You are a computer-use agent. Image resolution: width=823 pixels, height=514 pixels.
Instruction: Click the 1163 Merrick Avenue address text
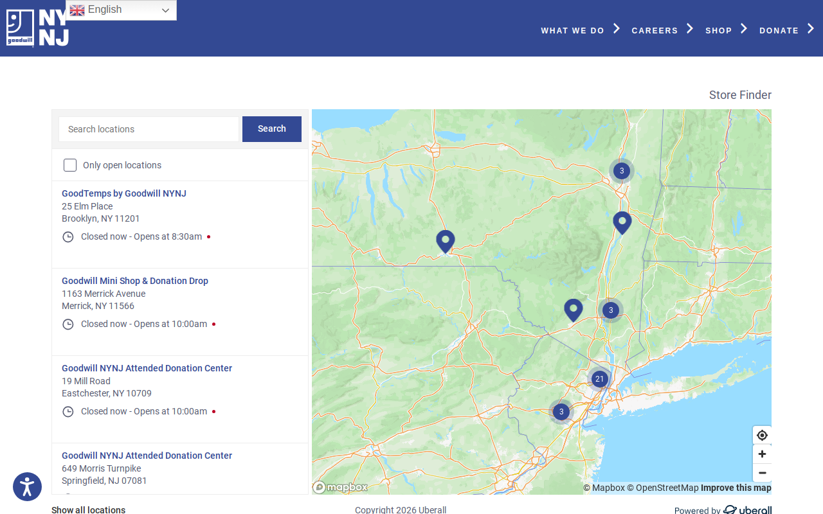click(x=104, y=294)
